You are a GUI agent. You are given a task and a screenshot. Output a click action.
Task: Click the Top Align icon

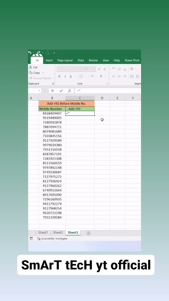click(114, 69)
